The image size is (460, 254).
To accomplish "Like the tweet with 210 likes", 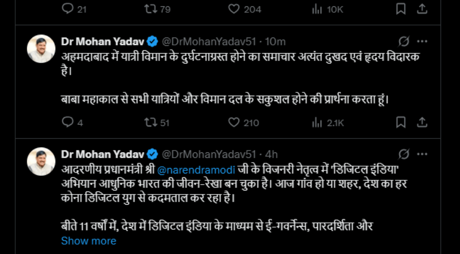I will (x=234, y=122).
